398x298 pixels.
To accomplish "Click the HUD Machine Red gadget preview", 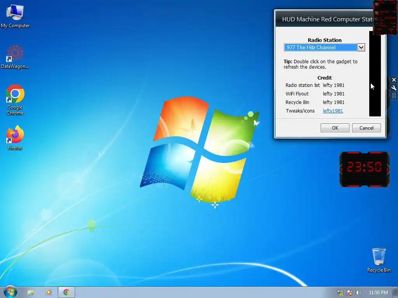I will coord(385,17).
